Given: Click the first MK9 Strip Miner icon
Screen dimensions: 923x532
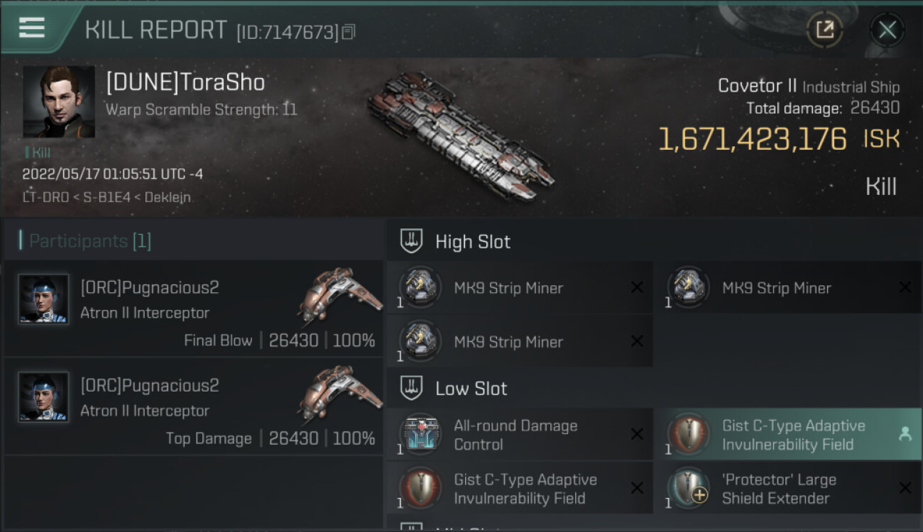Looking at the screenshot, I should coord(420,288).
